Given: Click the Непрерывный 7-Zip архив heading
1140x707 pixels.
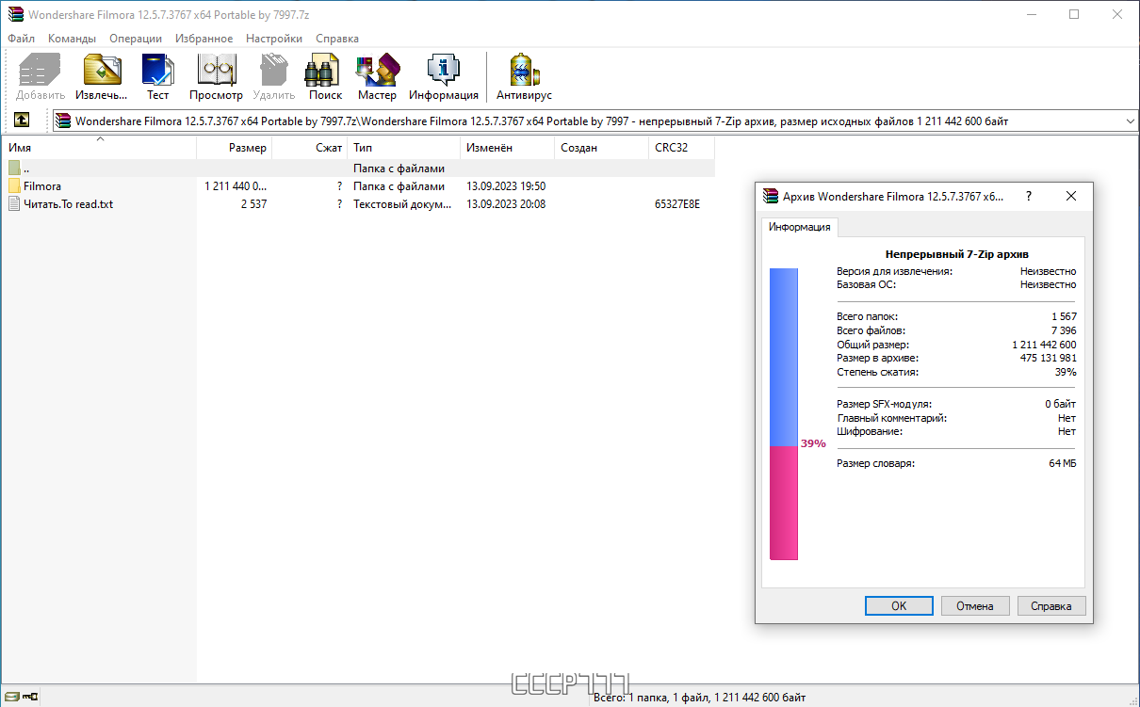Looking at the screenshot, I should (957, 254).
